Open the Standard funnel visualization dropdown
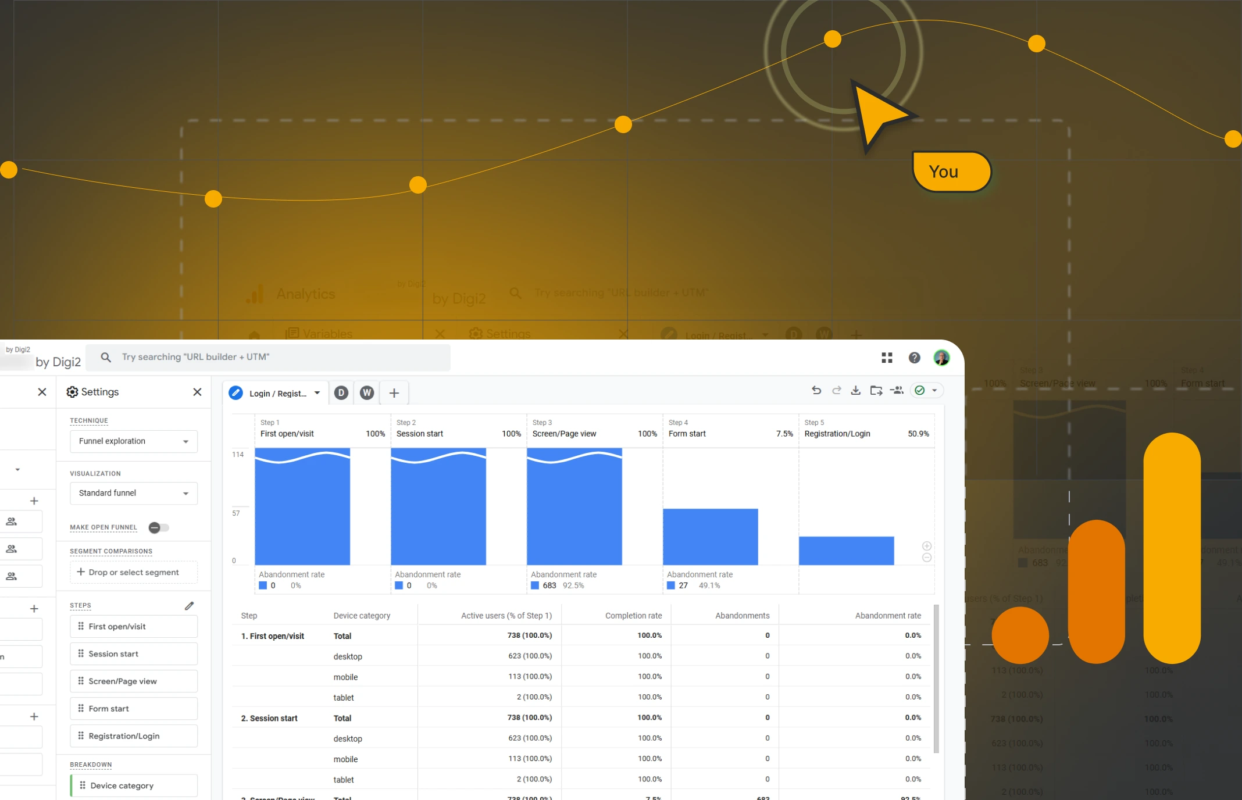1242x800 pixels. point(133,493)
